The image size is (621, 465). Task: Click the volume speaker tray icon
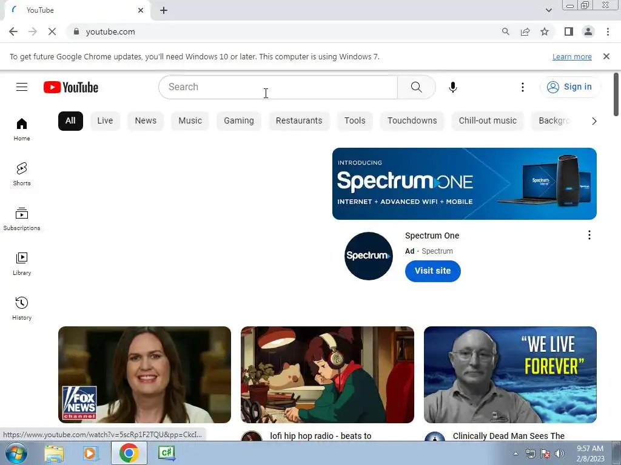tap(559, 453)
